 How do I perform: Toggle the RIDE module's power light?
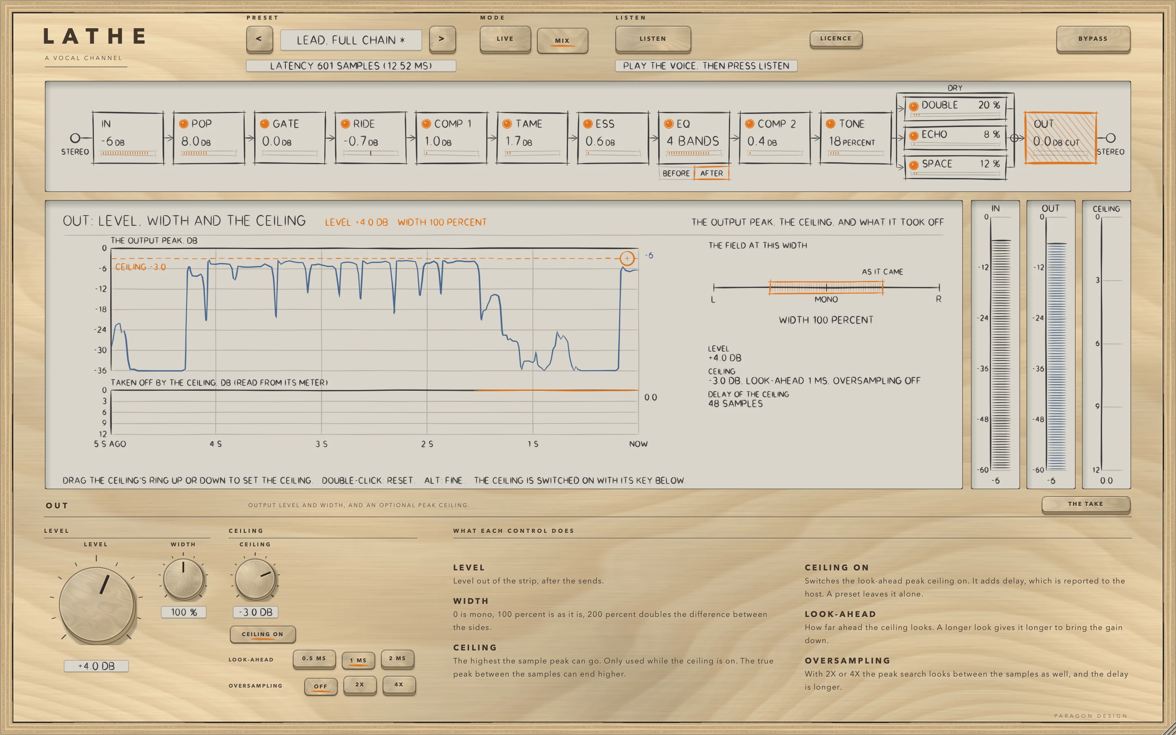point(345,124)
